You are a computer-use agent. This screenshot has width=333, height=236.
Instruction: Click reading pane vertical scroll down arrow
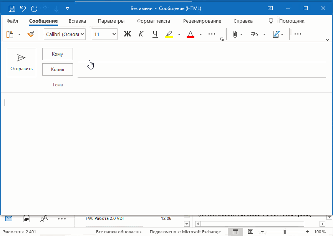click(329, 217)
